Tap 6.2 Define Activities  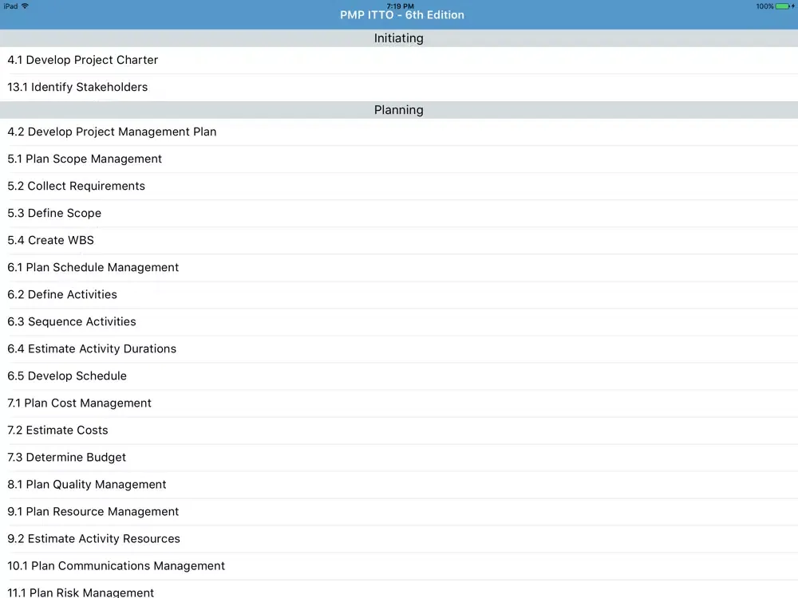[x=399, y=294]
